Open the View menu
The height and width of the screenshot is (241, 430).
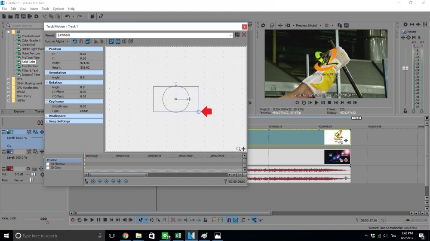point(23,9)
